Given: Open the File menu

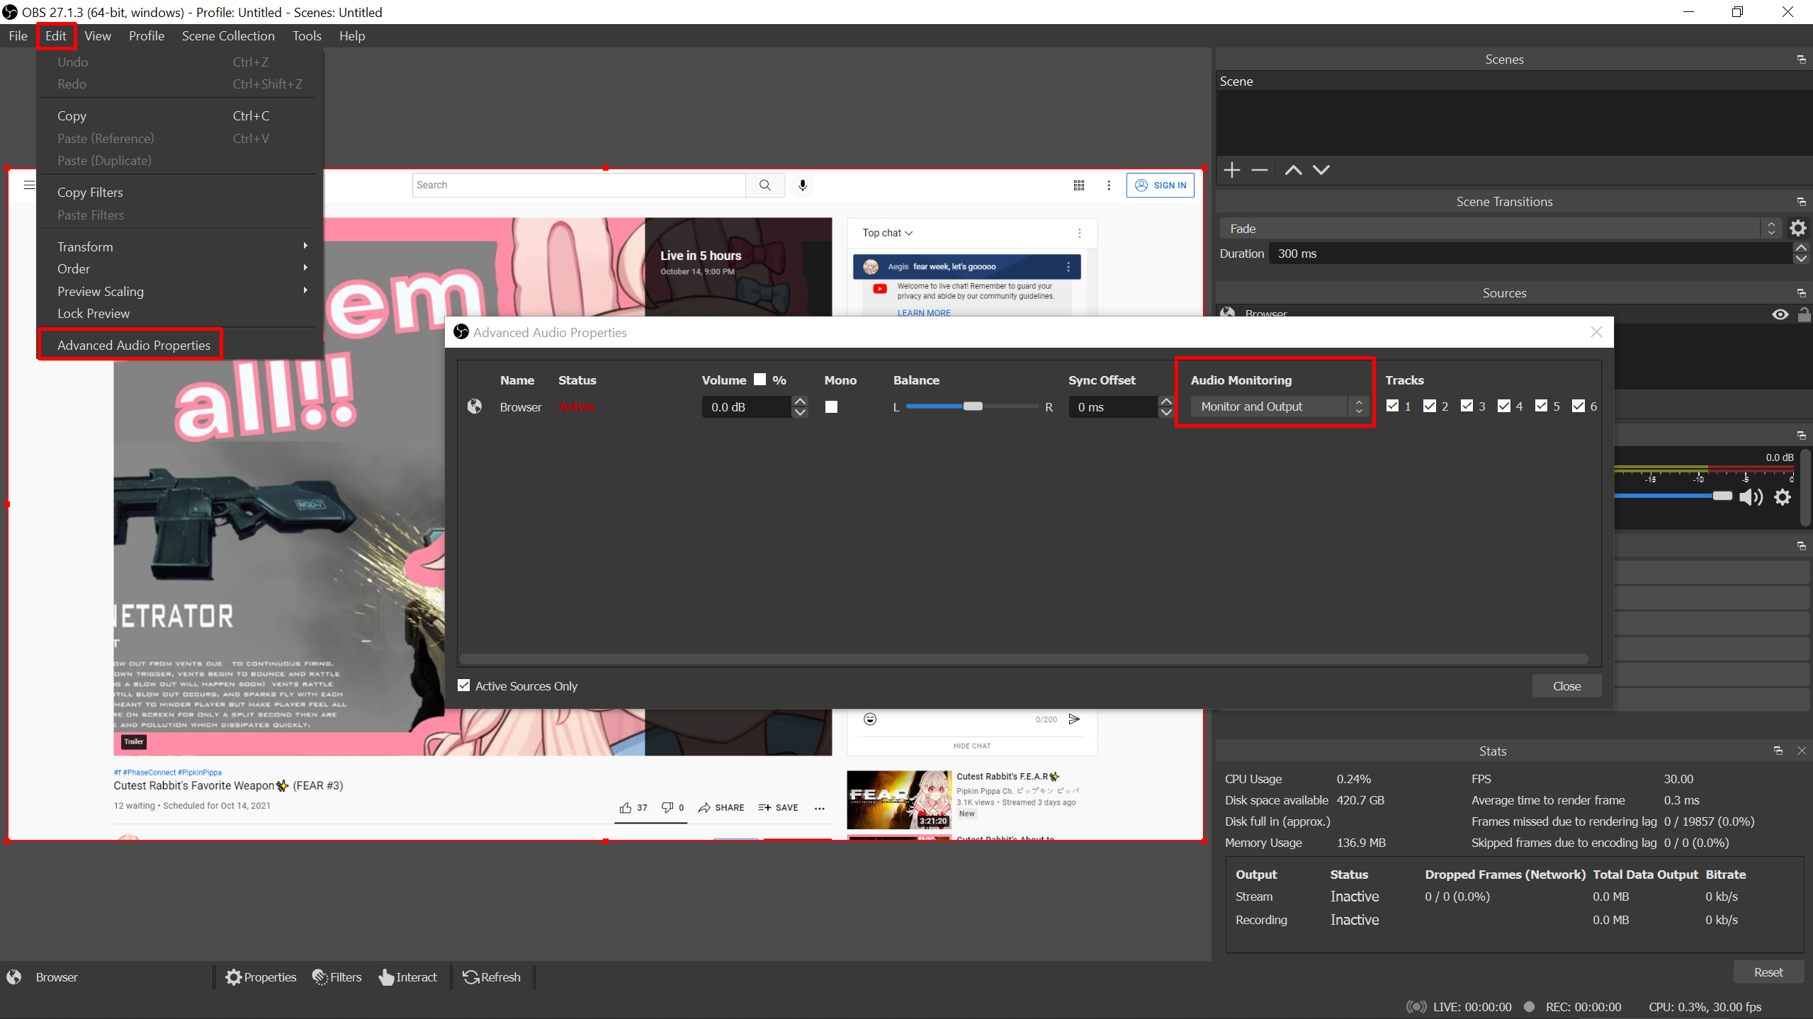Looking at the screenshot, I should (18, 36).
